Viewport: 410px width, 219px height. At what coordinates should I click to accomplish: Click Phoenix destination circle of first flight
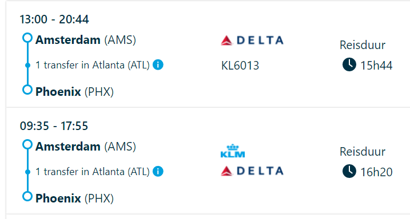pyautogui.click(x=27, y=90)
